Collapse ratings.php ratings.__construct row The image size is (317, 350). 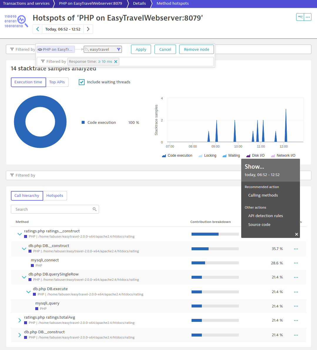tap(20, 234)
